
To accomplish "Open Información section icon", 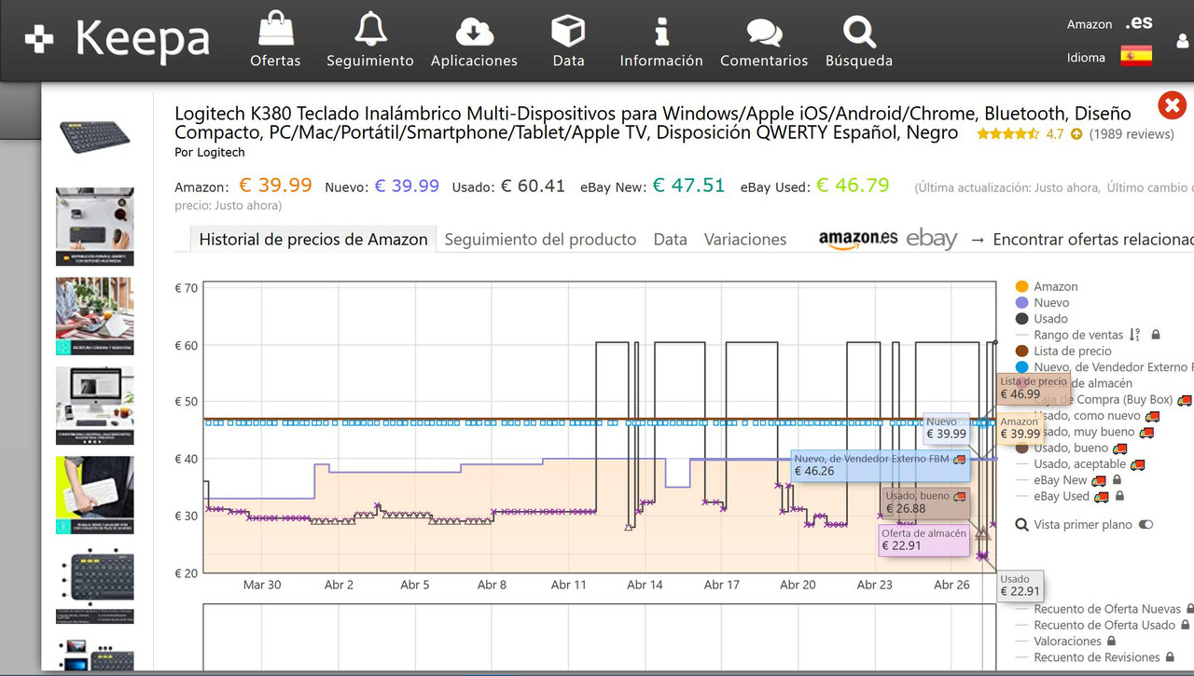I will click(x=661, y=40).
